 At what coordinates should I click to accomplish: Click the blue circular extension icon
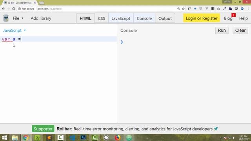(242, 9)
